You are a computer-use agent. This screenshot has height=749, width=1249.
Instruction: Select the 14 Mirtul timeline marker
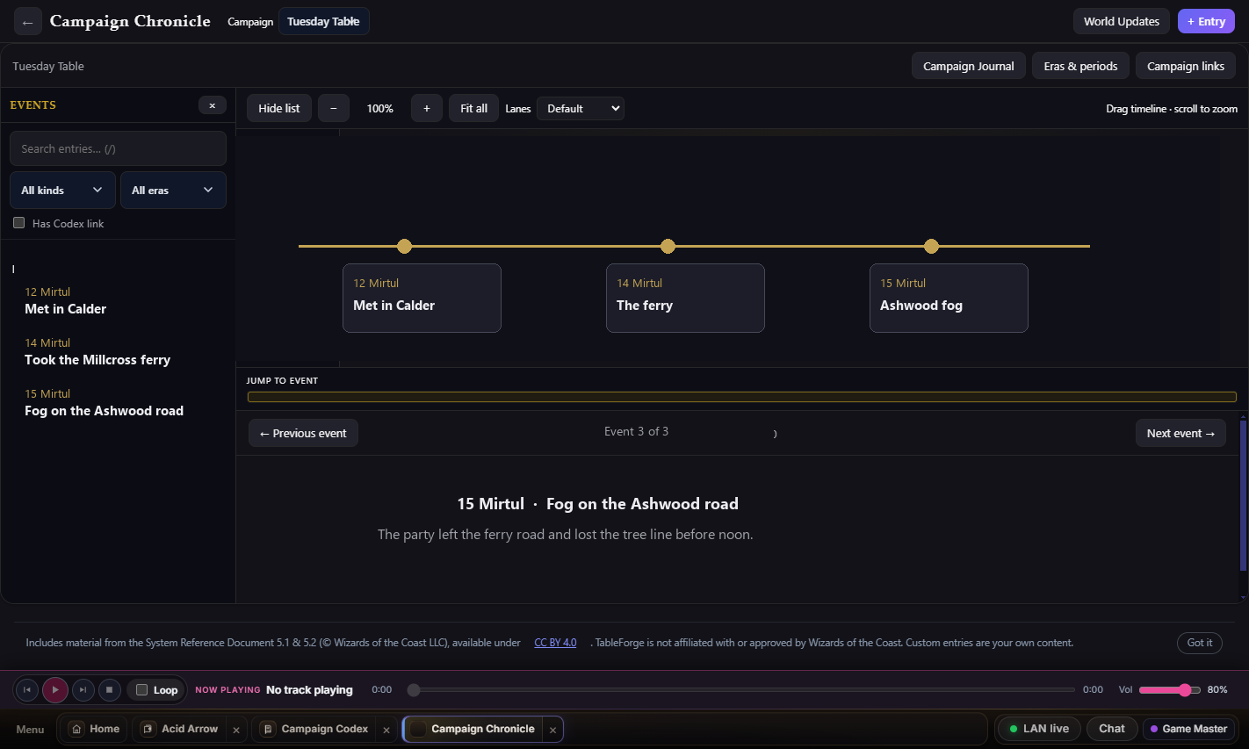pos(668,246)
